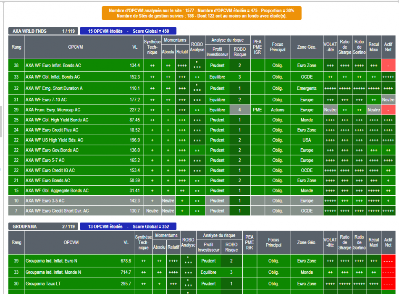Click the OPCVM column header in AXA table
The height and width of the screenshot is (294, 399).
click(x=76, y=47)
